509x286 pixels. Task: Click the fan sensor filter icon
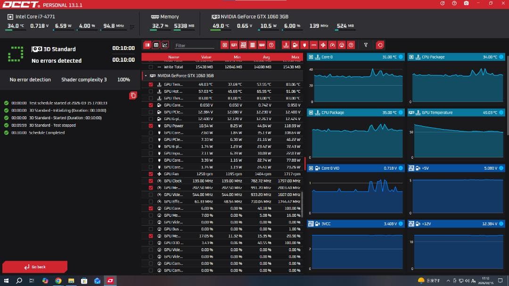(323, 45)
